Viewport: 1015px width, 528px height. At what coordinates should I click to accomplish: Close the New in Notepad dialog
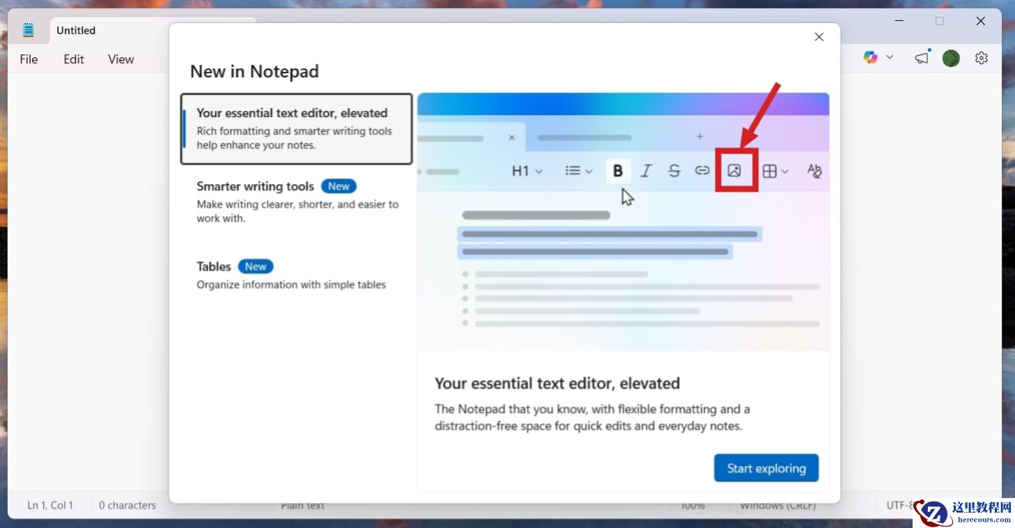(819, 37)
